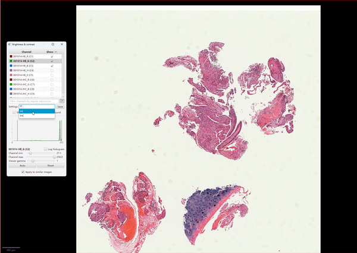
Task: Click the Auto button
Action: (x=22, y=166)
